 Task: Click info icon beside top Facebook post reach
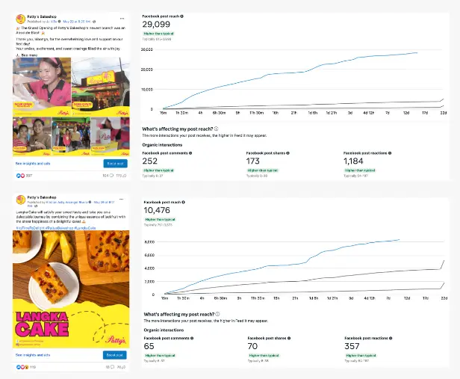(182, 16)
